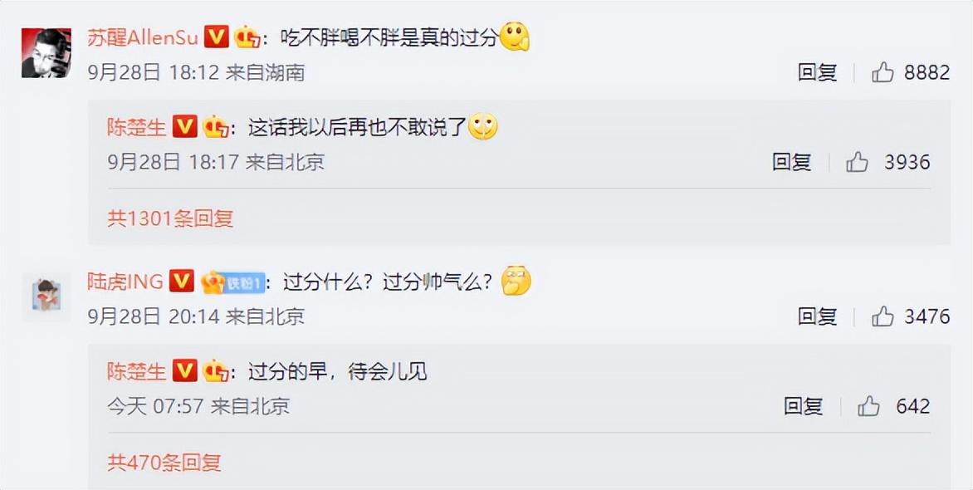Viewport: 973px width, 490px height.
Task: Reply to 陆虎ING's comment
Action: pos(818,316)
